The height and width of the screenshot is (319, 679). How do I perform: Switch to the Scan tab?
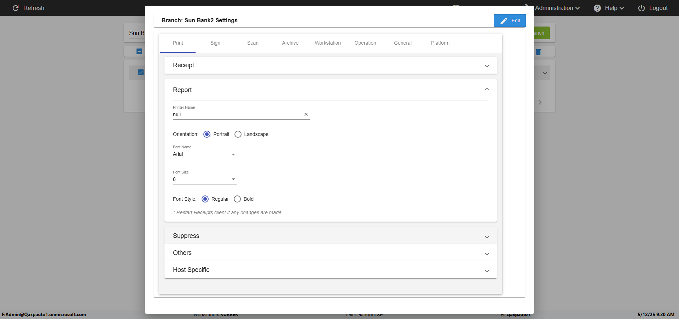tap(253, 43)
